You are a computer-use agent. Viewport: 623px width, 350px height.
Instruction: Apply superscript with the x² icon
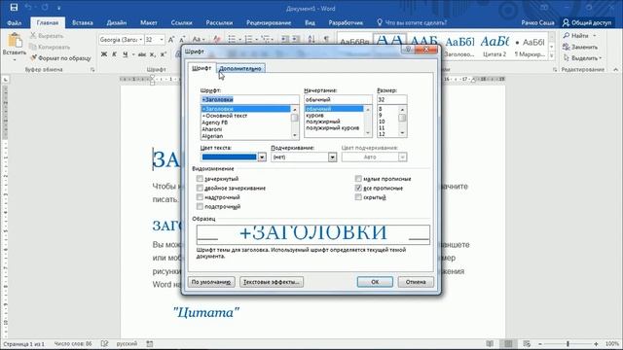click(x=163, y=54)
